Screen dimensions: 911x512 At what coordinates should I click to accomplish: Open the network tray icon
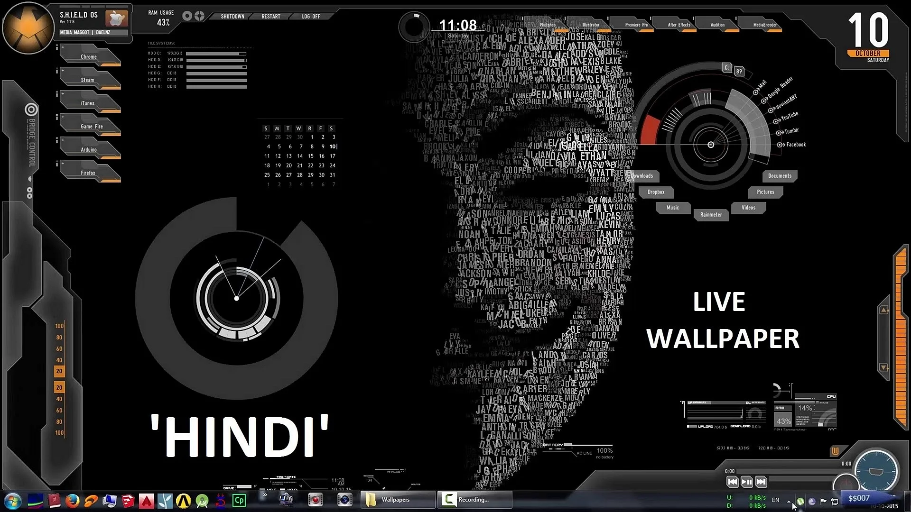tap(835, 501)
